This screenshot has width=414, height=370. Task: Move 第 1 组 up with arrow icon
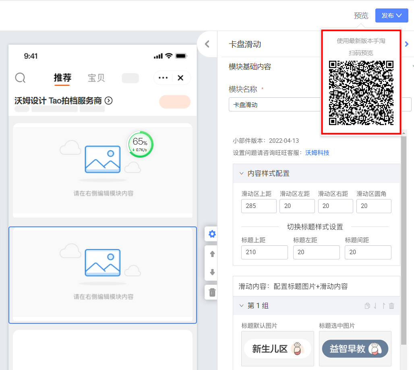(x=384, y=306)
